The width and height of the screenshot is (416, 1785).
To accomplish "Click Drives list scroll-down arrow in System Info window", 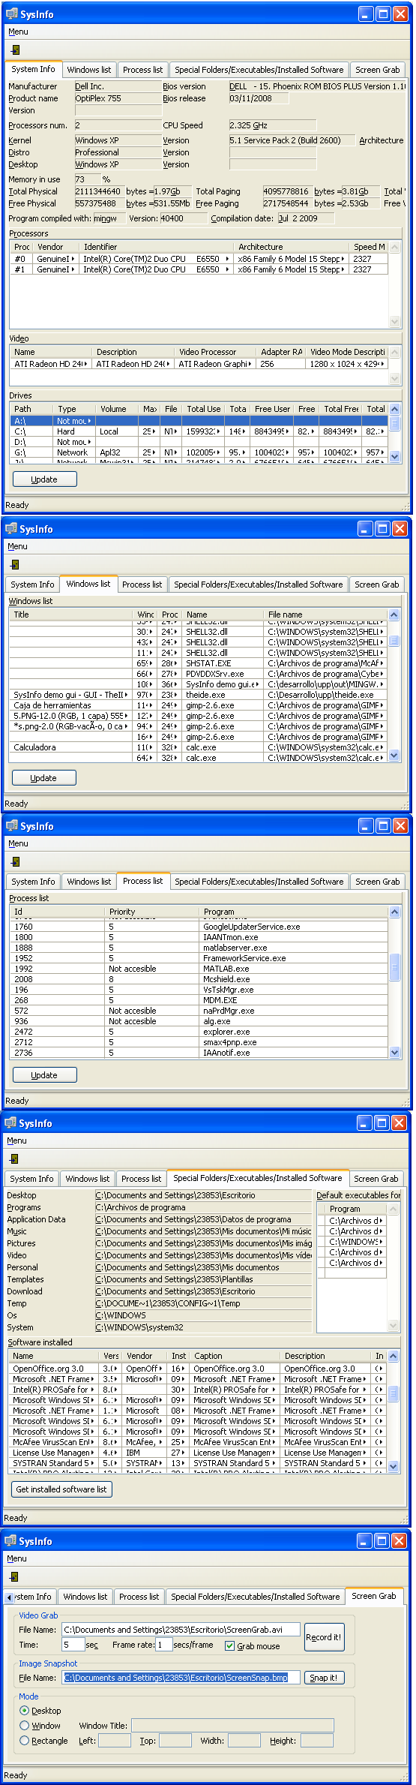I will pyautogui.click(x=395, y=458).
